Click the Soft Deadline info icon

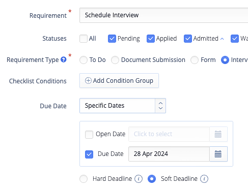(204, 179)
